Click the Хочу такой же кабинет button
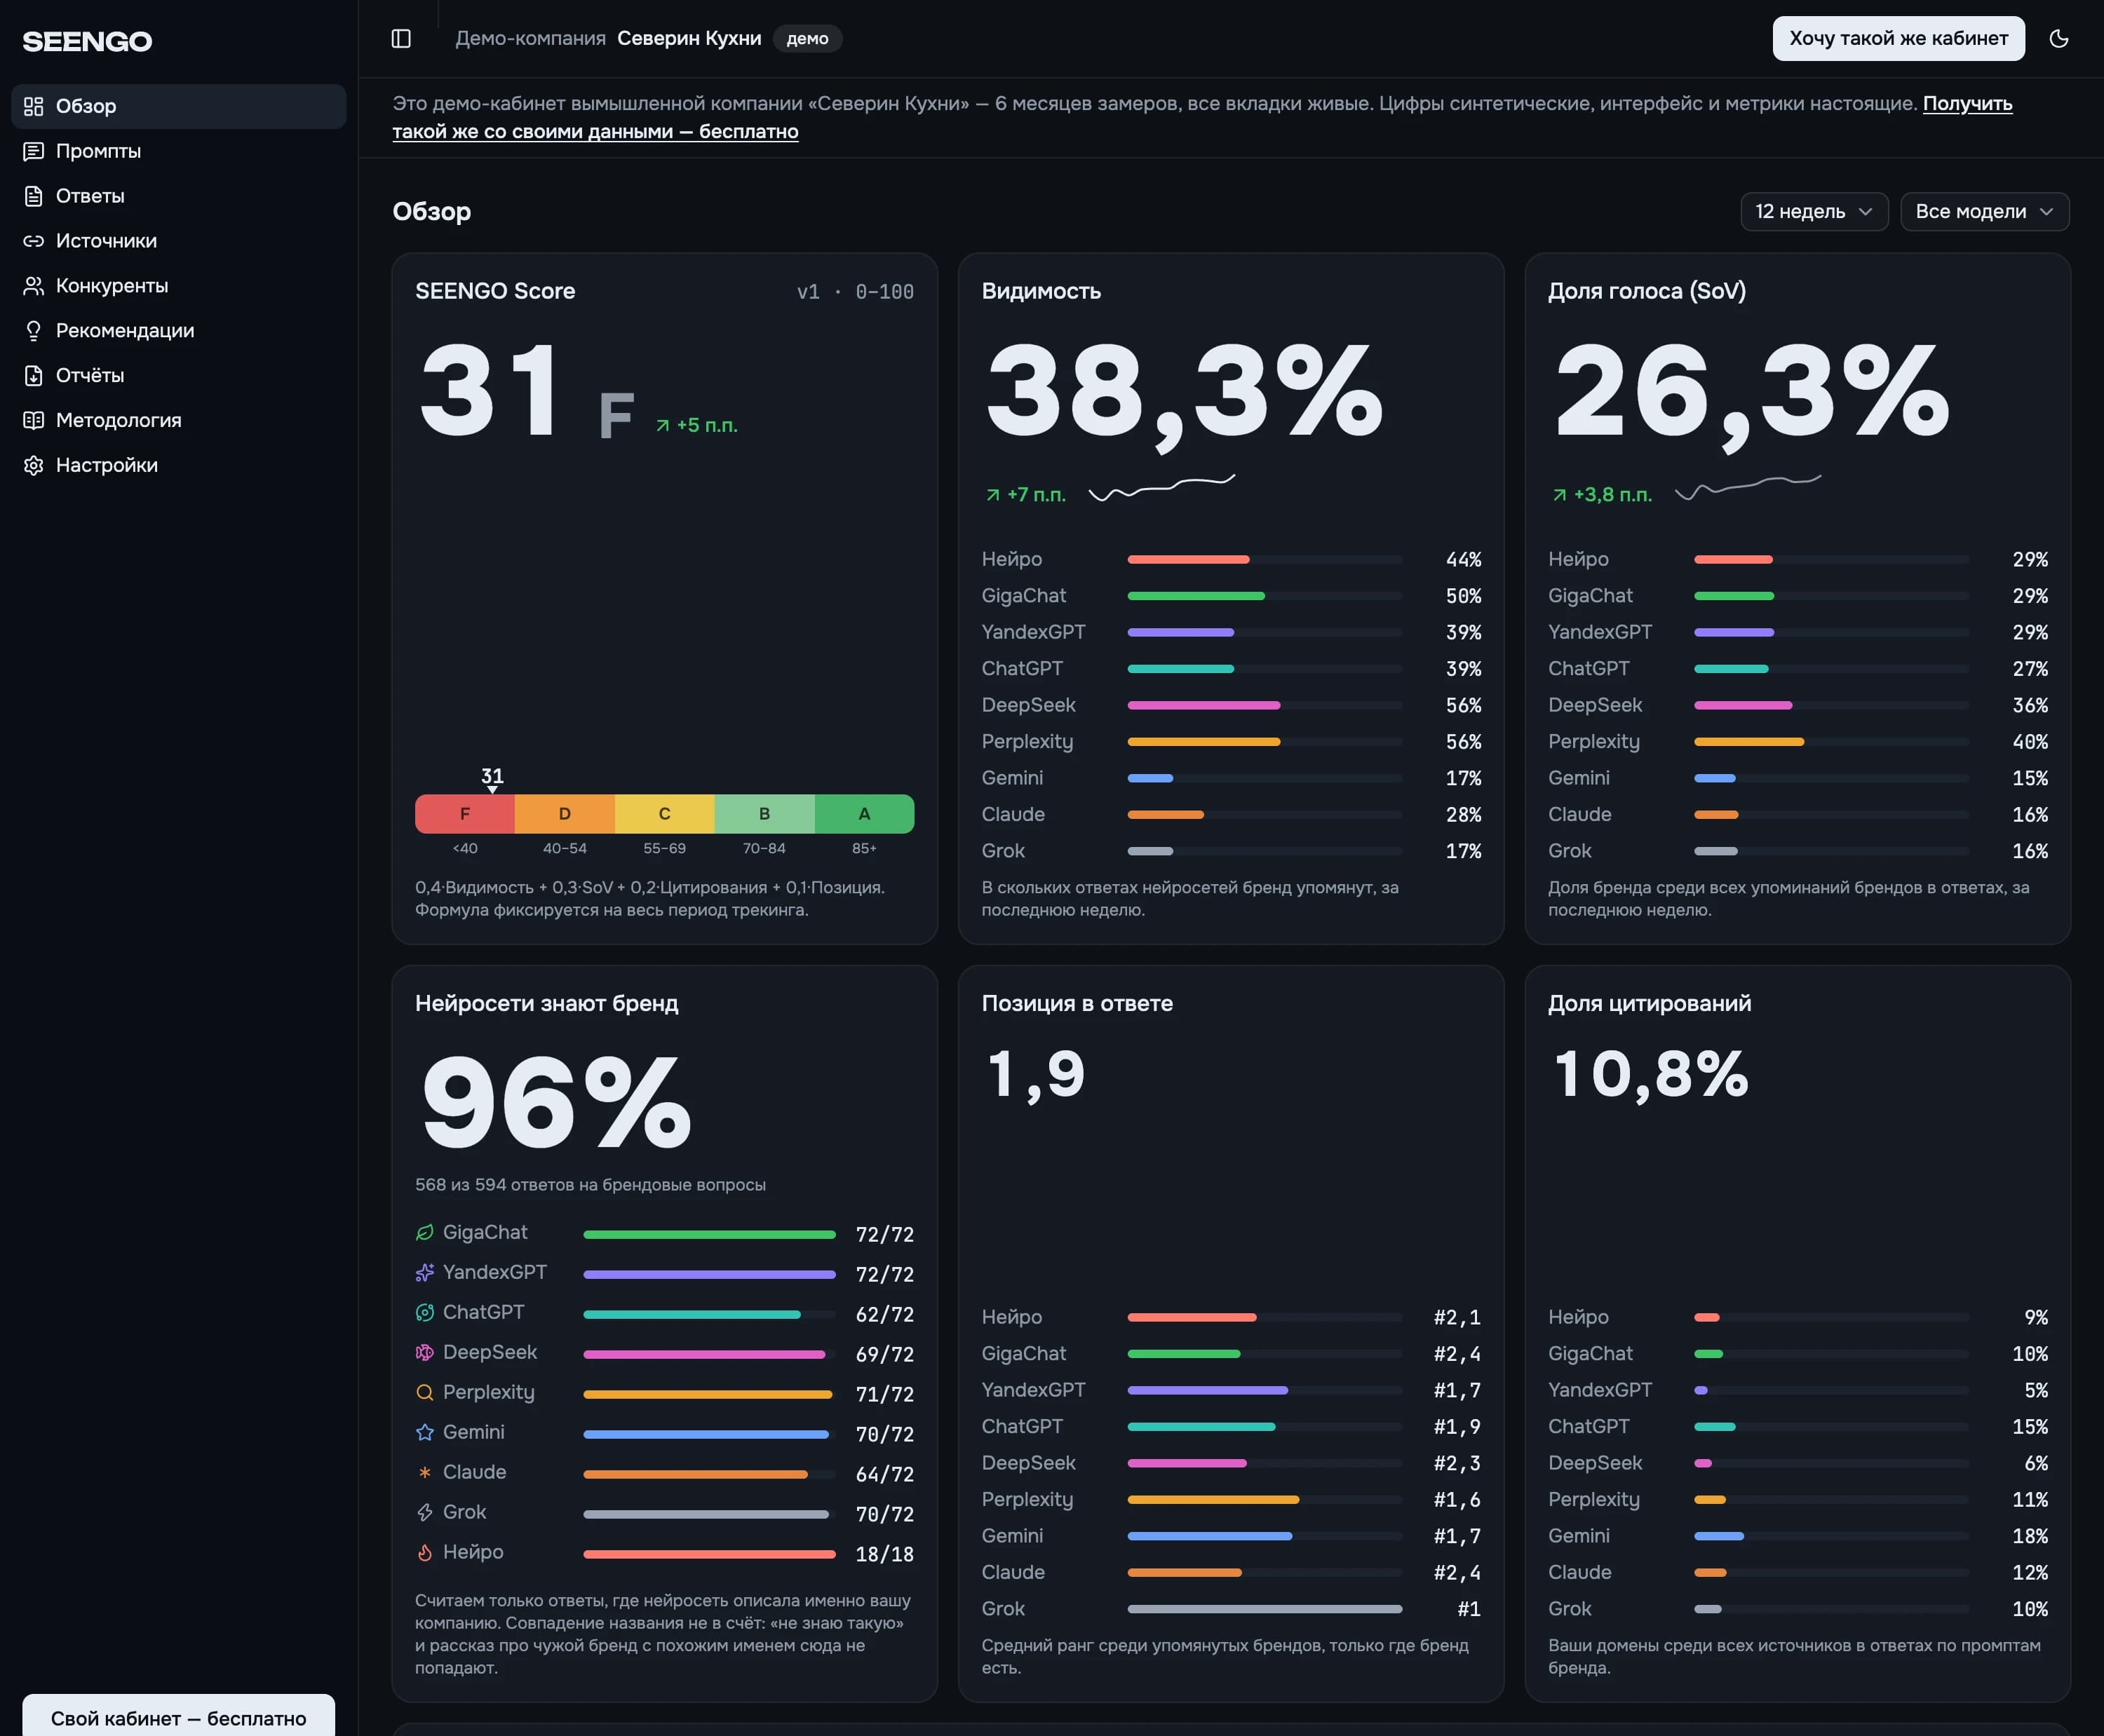2104x1736 pixels. coord(1898,39)
